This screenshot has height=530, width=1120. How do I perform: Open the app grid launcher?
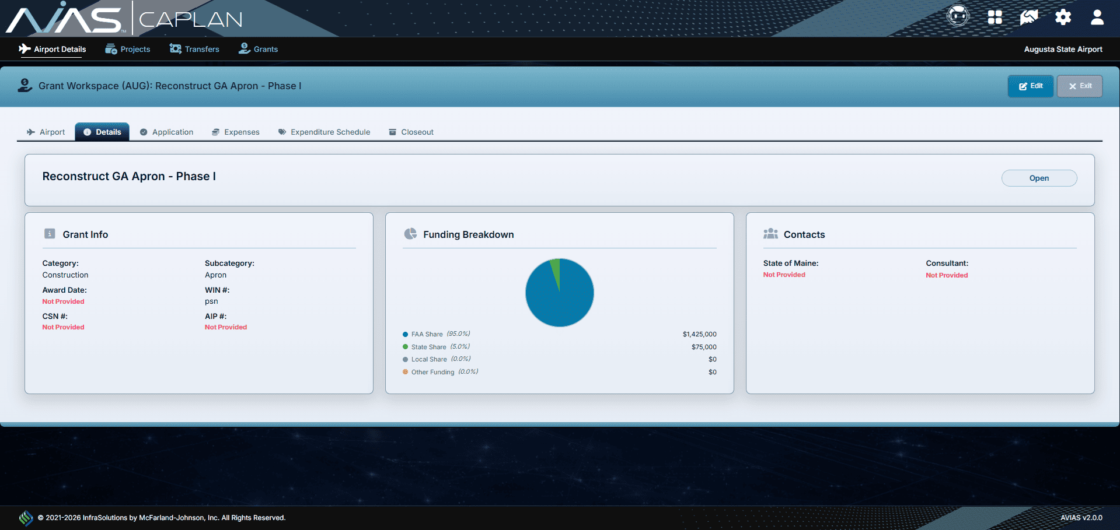994,17
